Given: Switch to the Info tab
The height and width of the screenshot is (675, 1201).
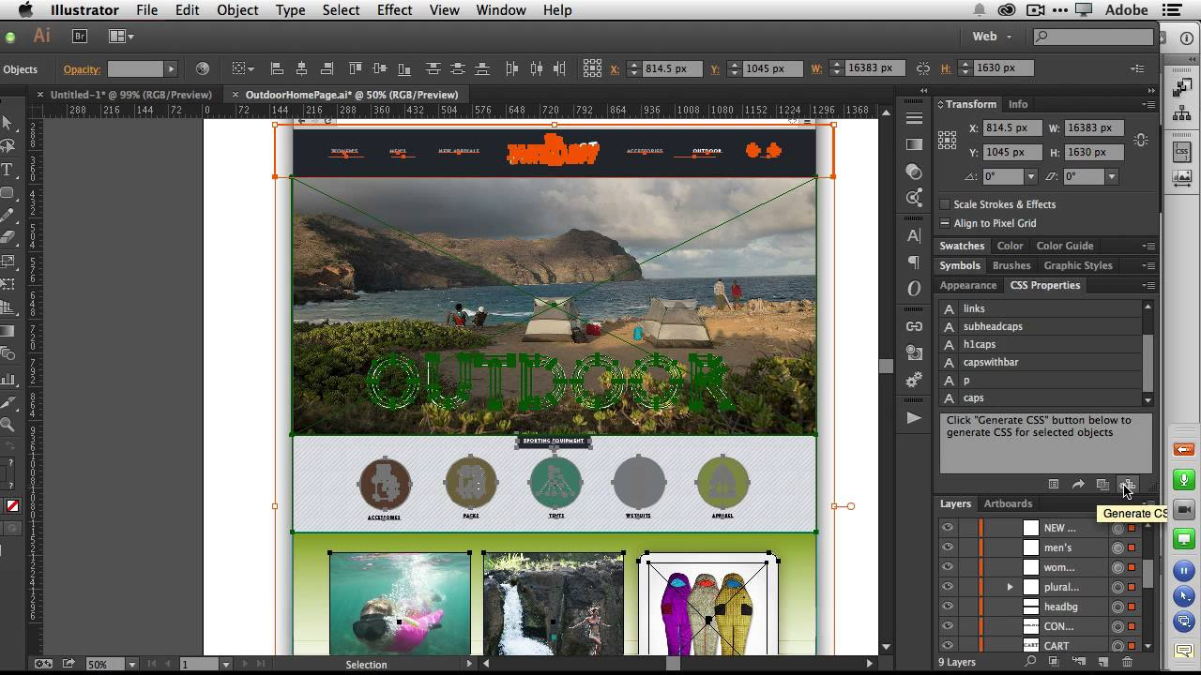Looking at the screenshot, I should pos(1018,104).
